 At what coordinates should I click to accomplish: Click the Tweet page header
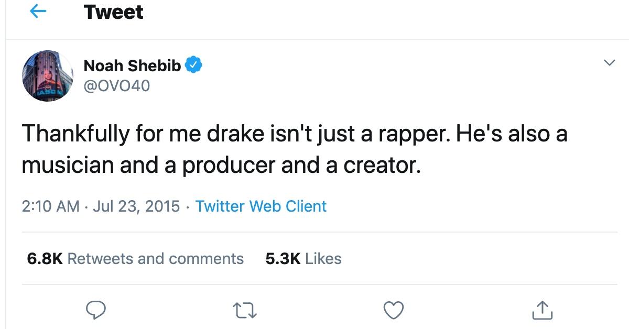[x=112, y=12]
